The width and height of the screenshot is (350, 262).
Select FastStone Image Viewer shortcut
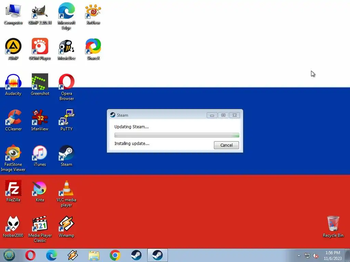[13, 158]
